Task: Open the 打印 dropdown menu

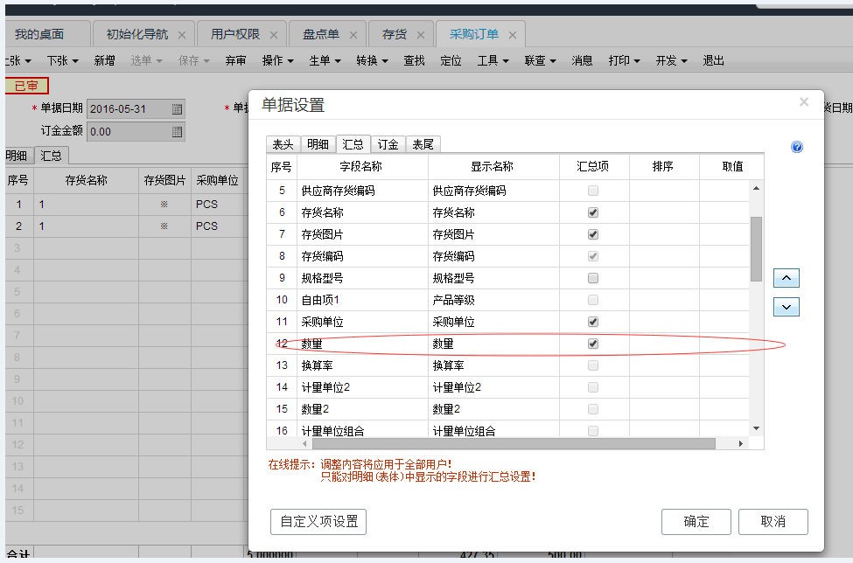Action: coord(620,60)
